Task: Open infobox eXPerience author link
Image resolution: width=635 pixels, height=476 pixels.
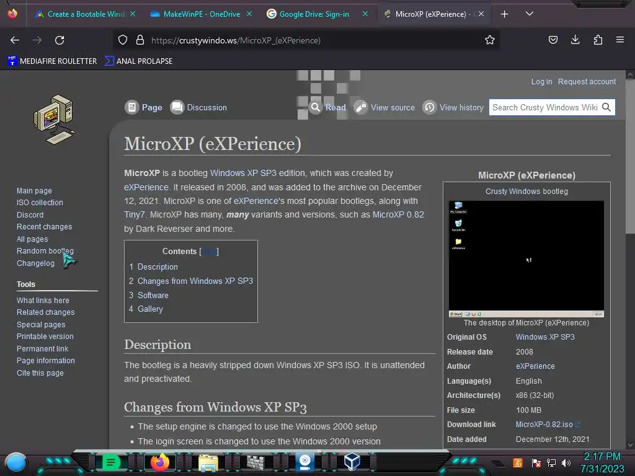Action: point(535,366)
